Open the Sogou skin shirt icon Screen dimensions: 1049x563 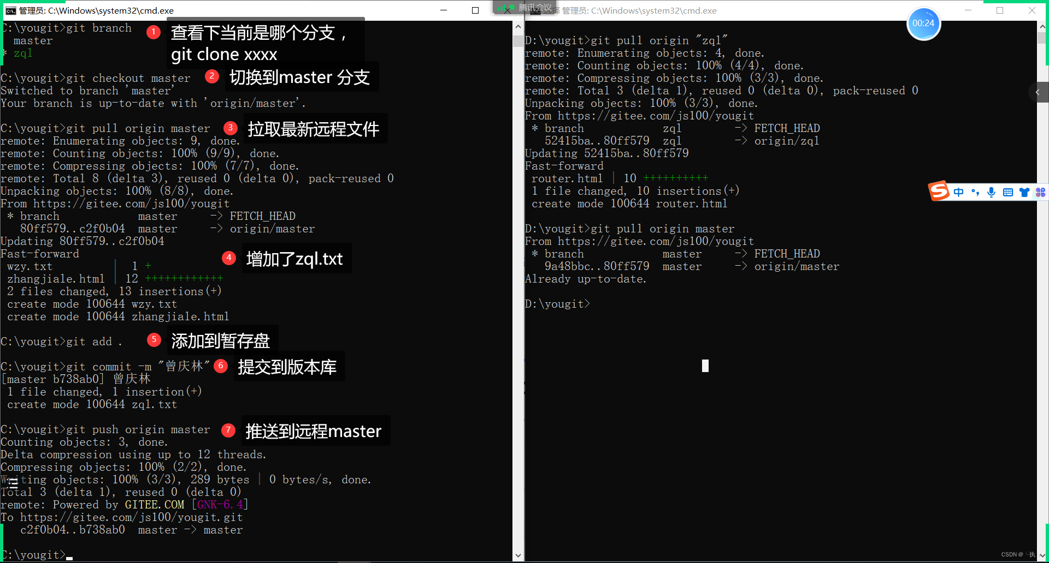pos(1024,192)
